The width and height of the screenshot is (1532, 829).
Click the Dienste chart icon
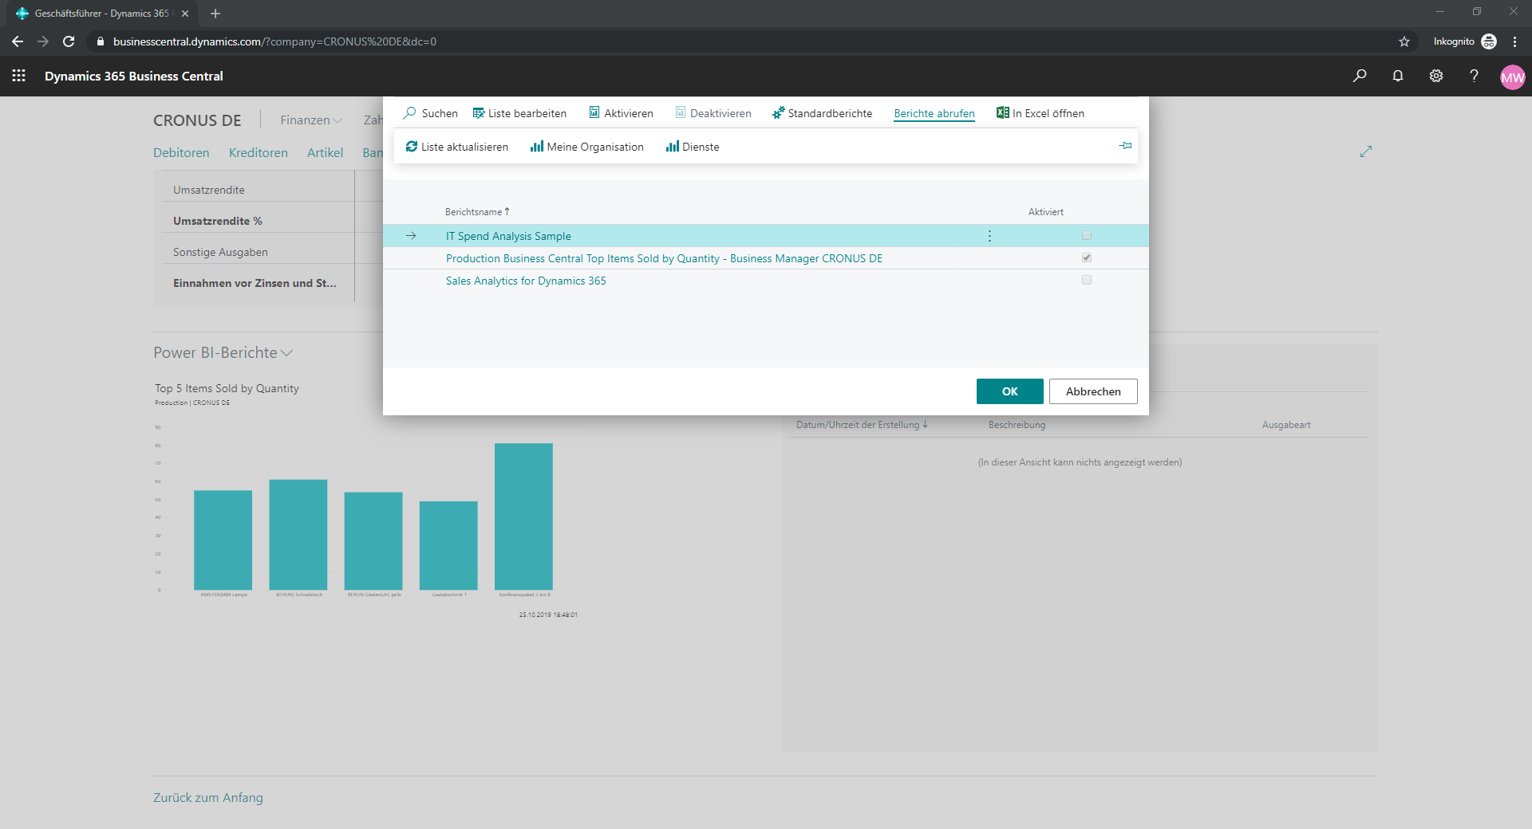(x=673, y=147)
